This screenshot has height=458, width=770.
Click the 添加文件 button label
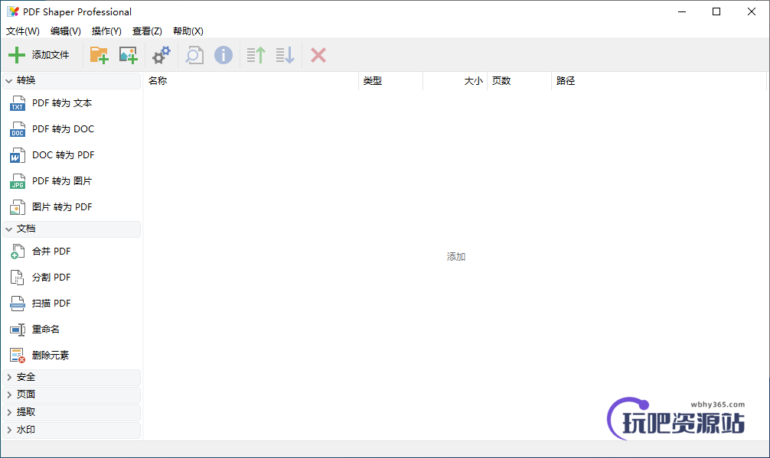click(51, 55)
